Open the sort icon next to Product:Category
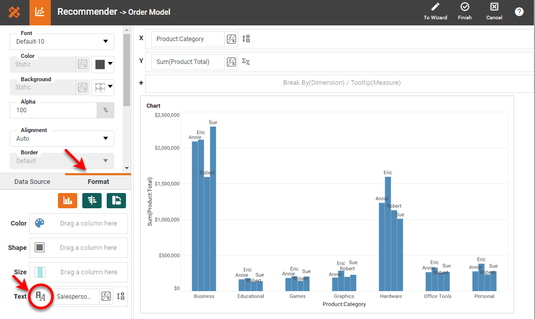Image resolution: width=535 pixels, height=319 pixels. [x=246, y=39]
